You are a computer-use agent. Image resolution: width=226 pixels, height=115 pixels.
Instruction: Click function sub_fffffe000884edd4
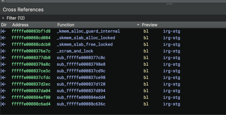coord(81,98)
